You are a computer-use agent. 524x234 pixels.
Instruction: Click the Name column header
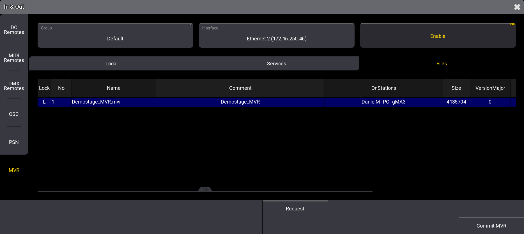coord(114,88)
